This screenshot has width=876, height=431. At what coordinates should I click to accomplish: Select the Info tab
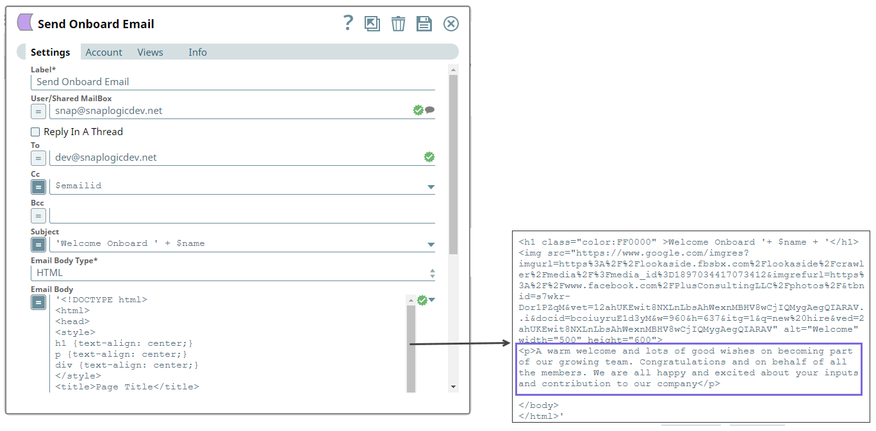[197, 53]
